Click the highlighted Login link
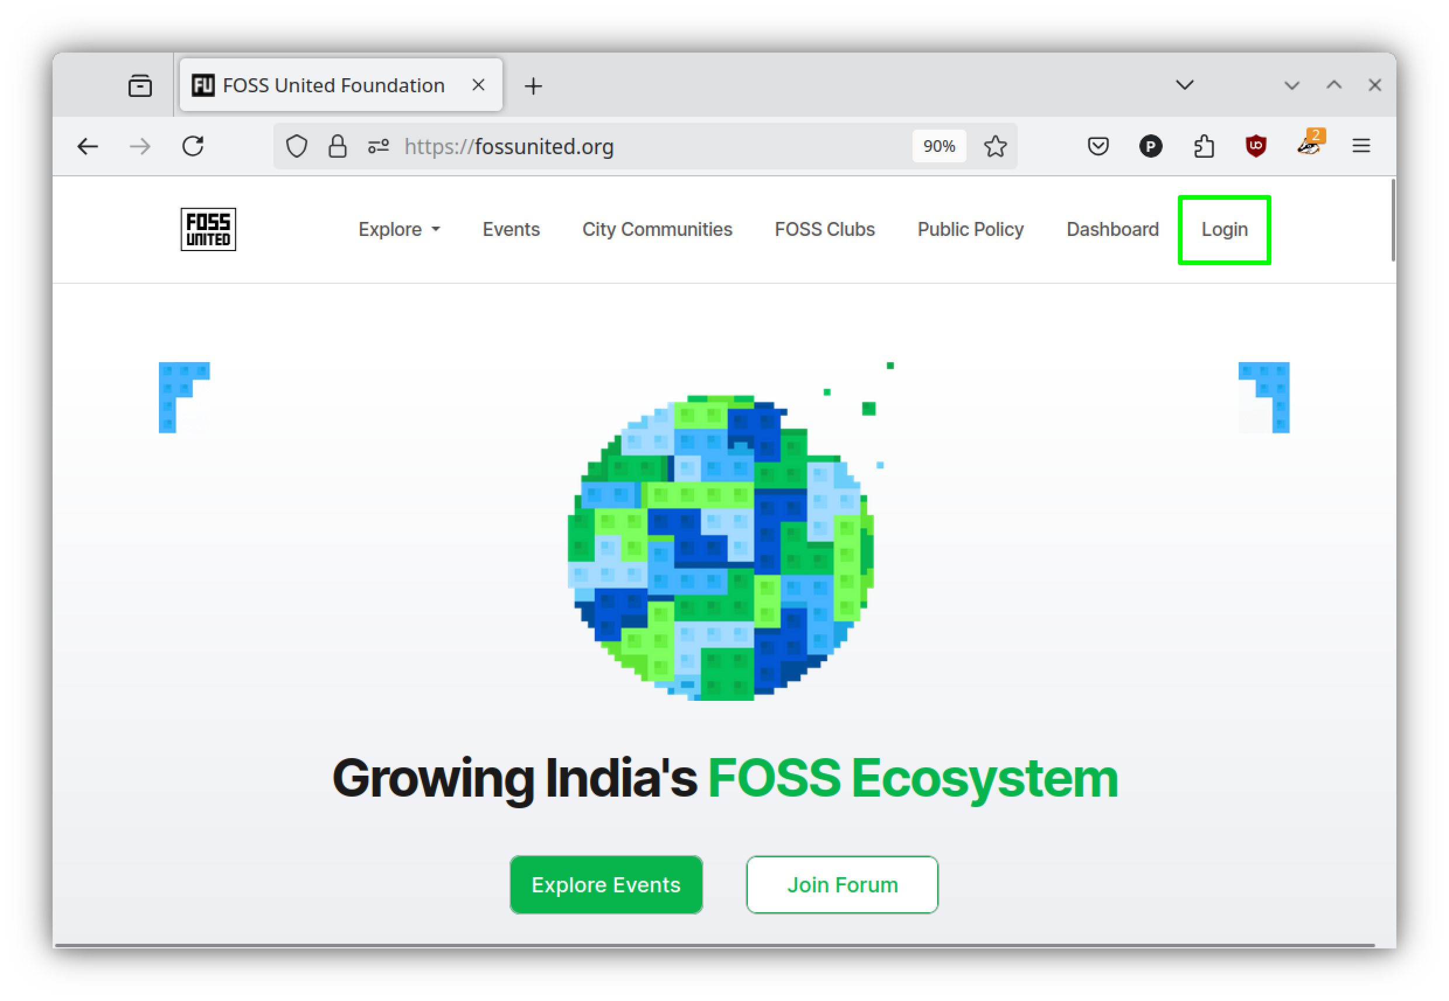The image size is (1449, 1001). (x=1223, y=230)
